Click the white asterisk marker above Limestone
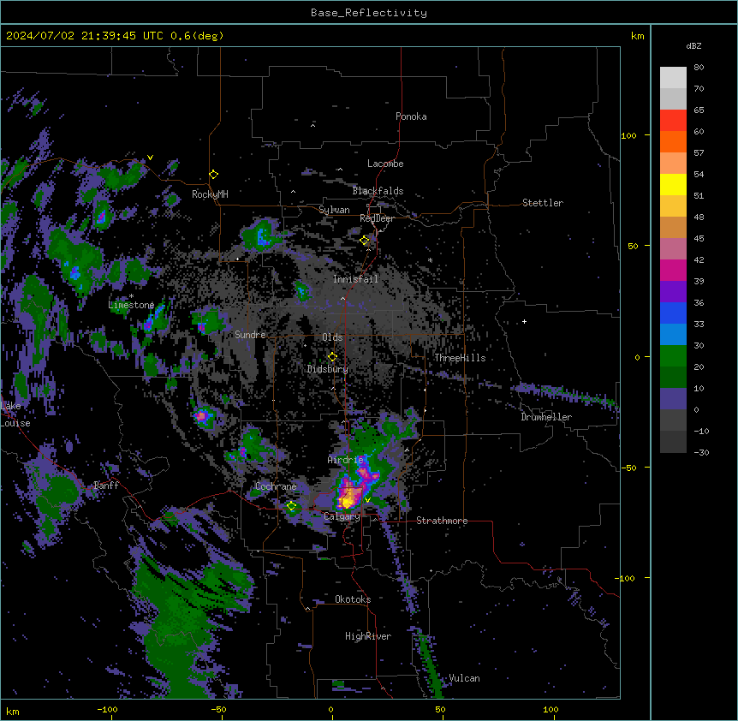 click(x=131, y=296)
